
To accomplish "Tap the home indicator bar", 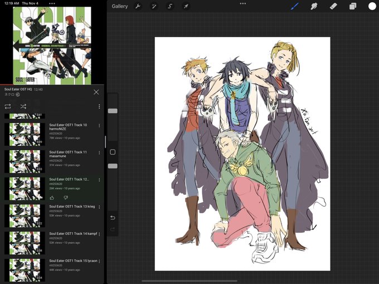I will 189,281.
